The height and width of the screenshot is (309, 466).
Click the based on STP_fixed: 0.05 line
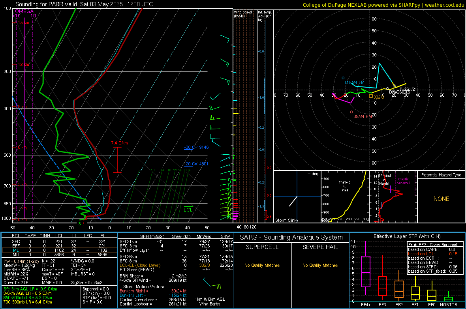433,271
